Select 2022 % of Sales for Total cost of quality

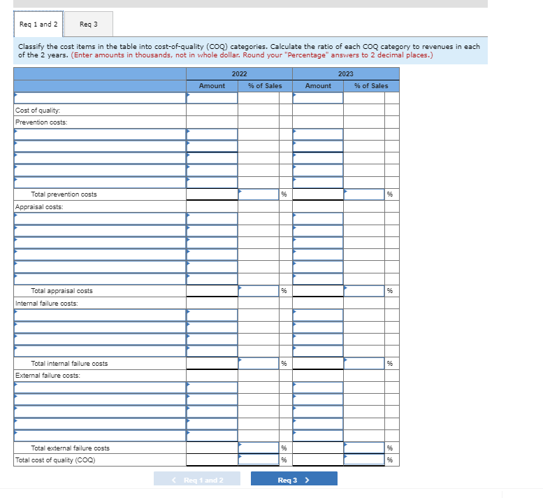tap(259, 460)
